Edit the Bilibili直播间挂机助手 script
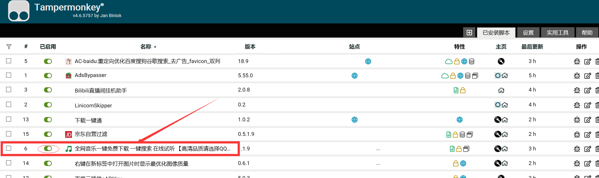 pos(588,90)
